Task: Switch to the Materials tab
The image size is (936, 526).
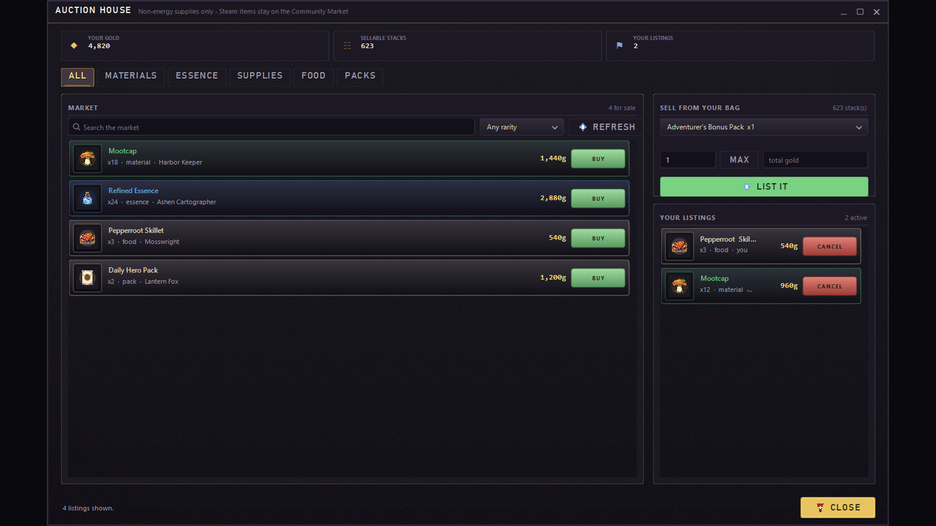Action: (131, 77)
